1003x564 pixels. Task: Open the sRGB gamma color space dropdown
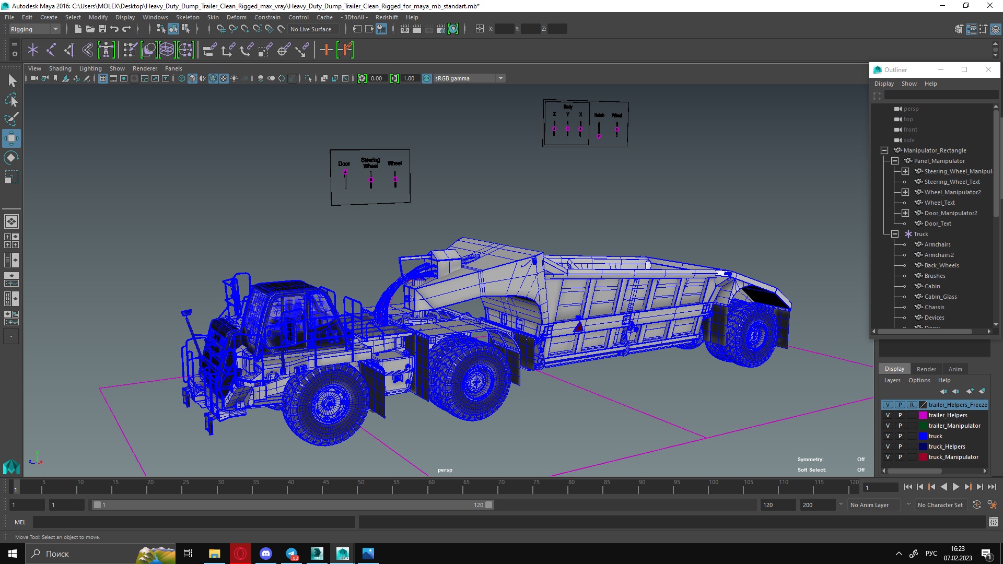click(469, 78)
